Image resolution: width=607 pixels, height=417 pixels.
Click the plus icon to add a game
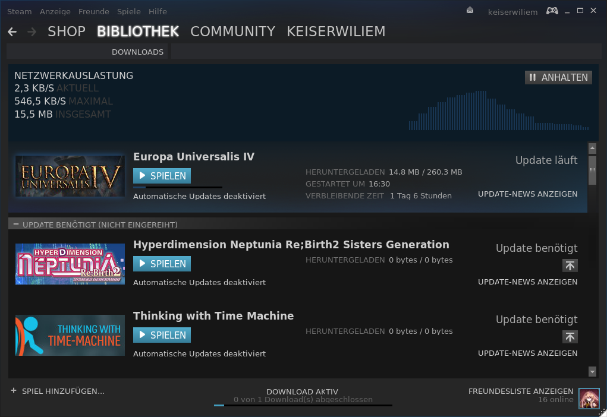coord(14,391)
